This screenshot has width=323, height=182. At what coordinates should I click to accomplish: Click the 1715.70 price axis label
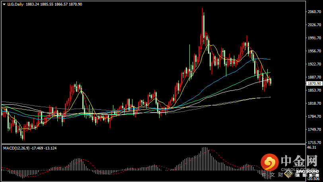(x=314, y=142)
